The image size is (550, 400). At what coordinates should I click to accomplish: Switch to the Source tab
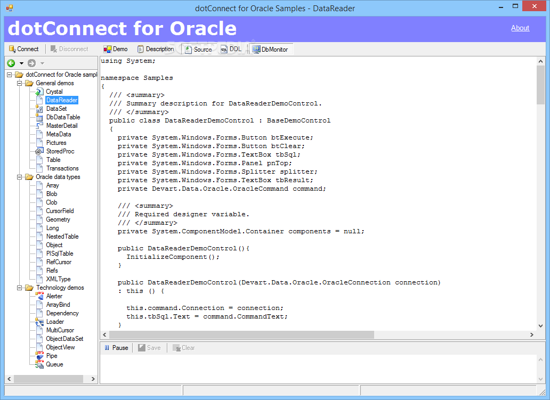[x=199, y=50]
